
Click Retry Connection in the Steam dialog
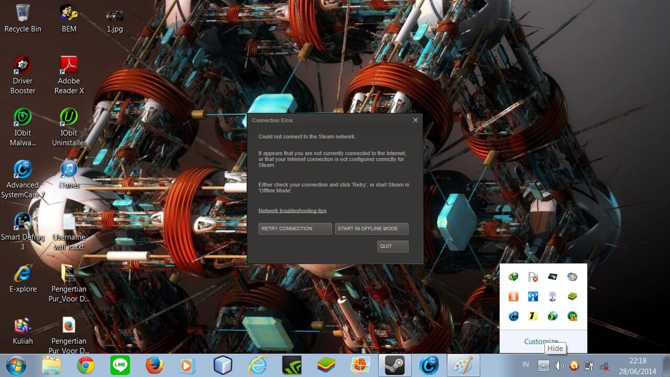pos(295,229)
